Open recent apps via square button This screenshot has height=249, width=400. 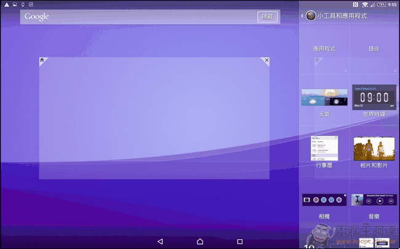[240, 242]
